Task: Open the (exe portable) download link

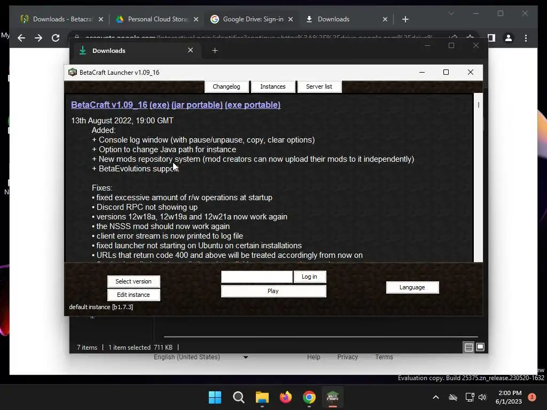Action: point(253,105)
